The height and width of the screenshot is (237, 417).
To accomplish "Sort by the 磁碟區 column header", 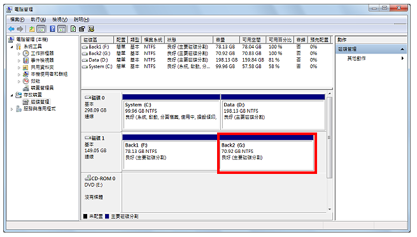I will point(97,40).
